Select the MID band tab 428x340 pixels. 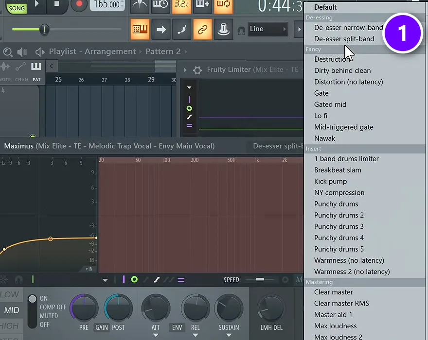pos(12,310)
